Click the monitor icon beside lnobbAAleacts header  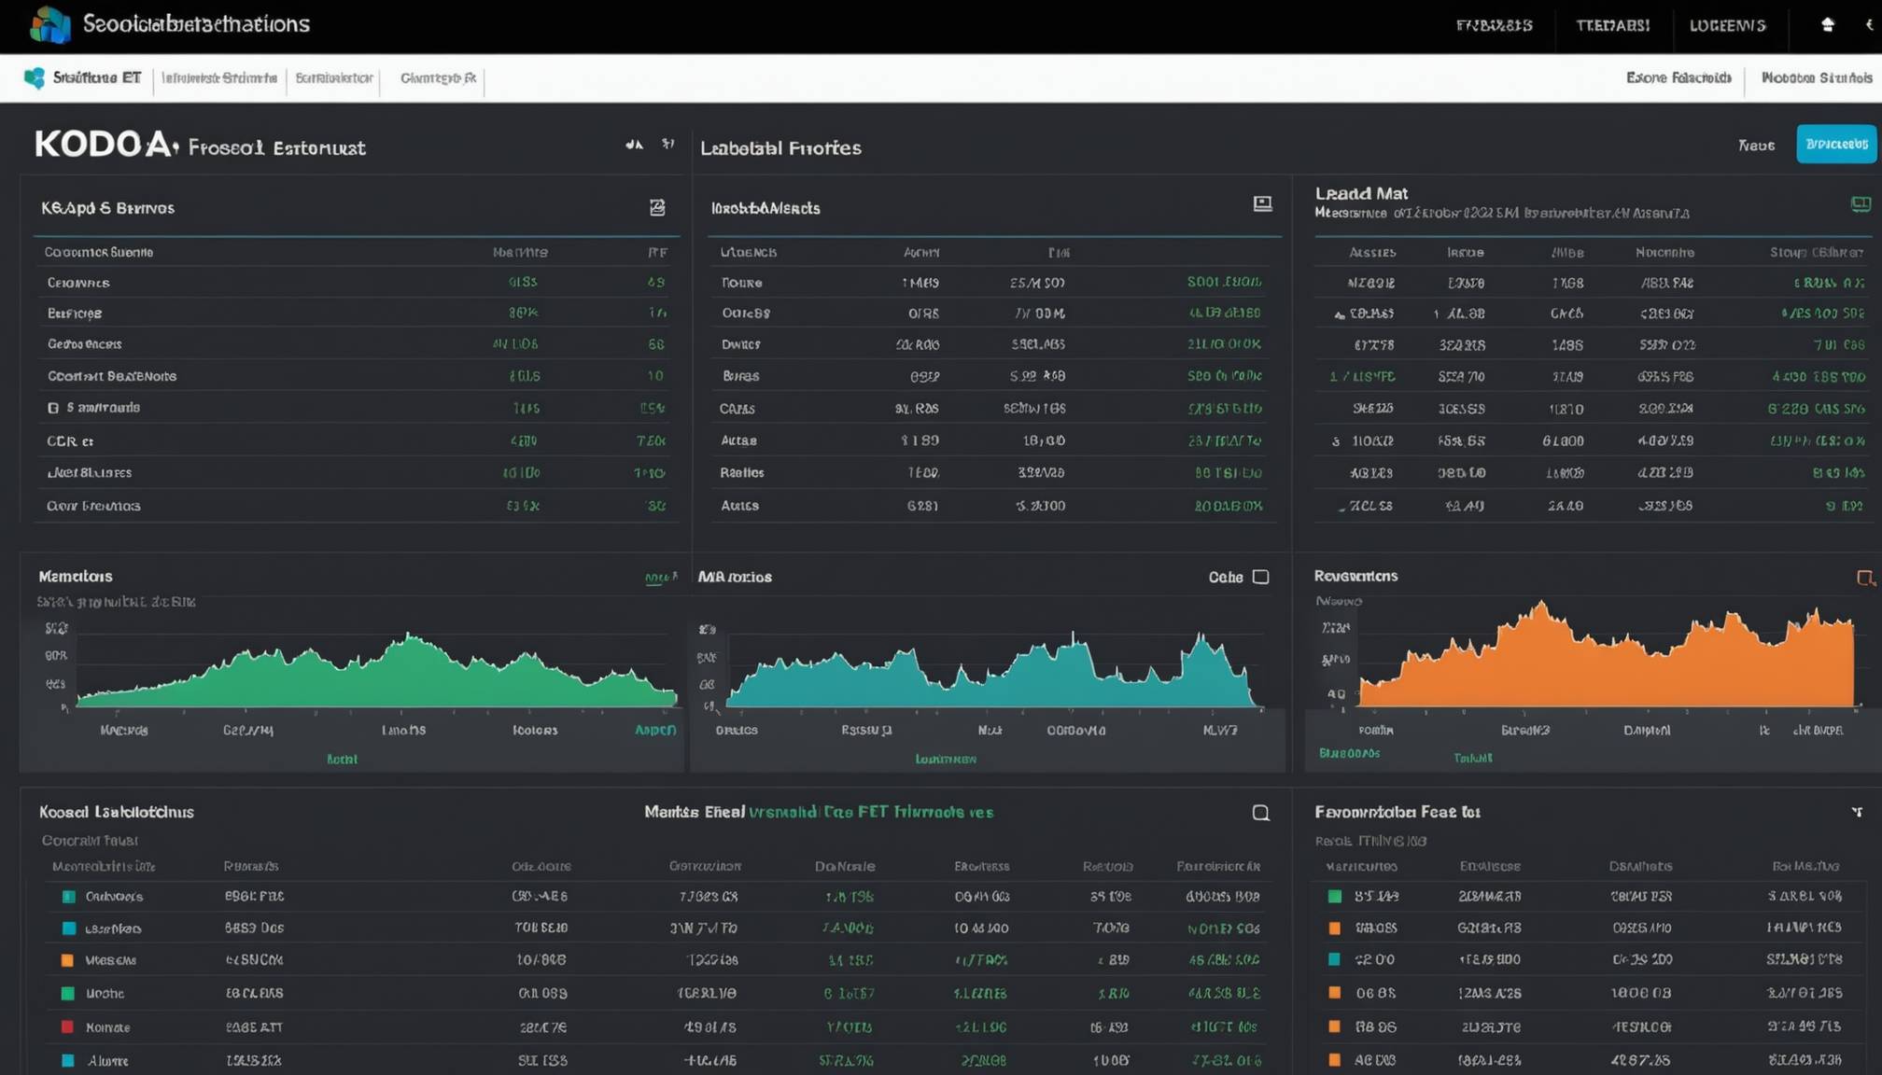[1262, 203]
